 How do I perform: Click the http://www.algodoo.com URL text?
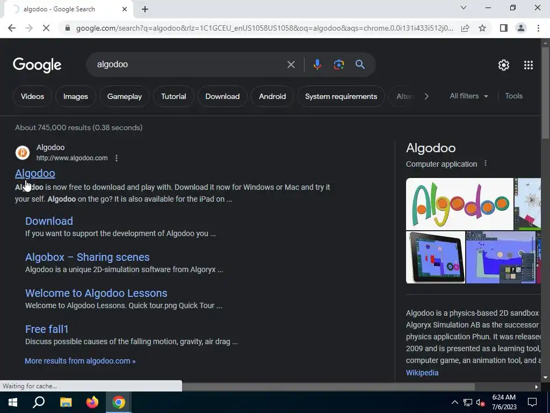(x=72, y=158)
